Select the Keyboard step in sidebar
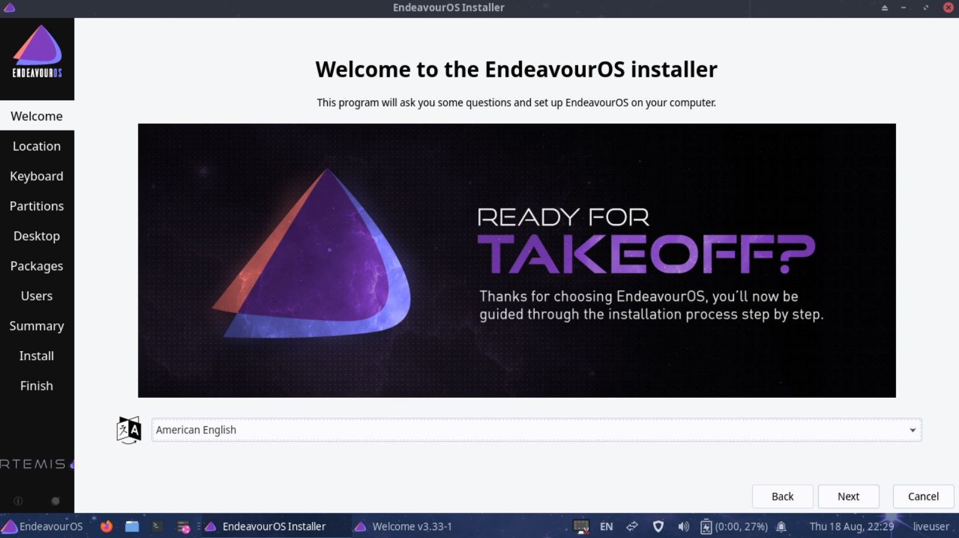The width and height of the screenshot is (959, 538). tap(37, 176)
